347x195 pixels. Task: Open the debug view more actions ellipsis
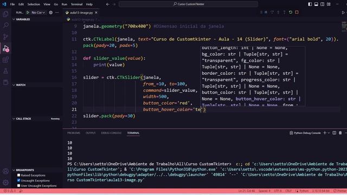(57, 12)
